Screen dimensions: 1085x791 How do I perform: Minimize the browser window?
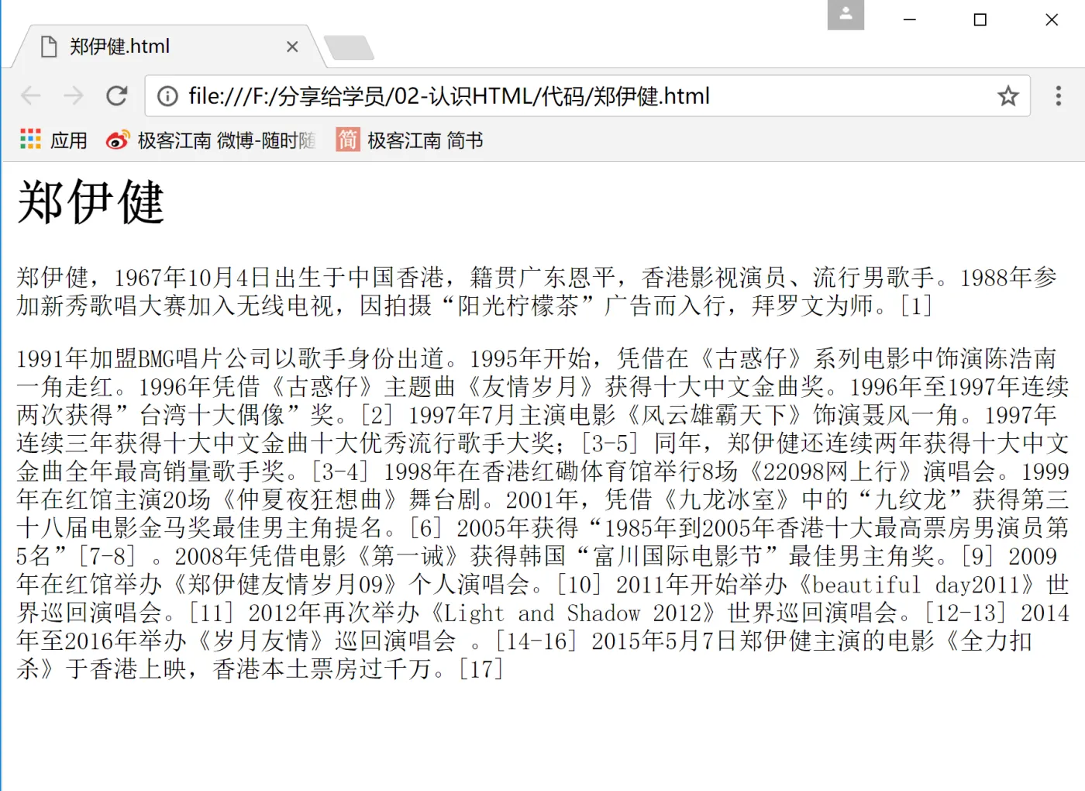tap(910, 19)
